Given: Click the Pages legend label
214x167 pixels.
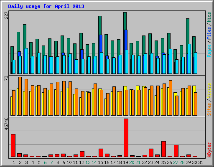Looking at the screenshot, I should pyautogui.click(x=209, y=51).
